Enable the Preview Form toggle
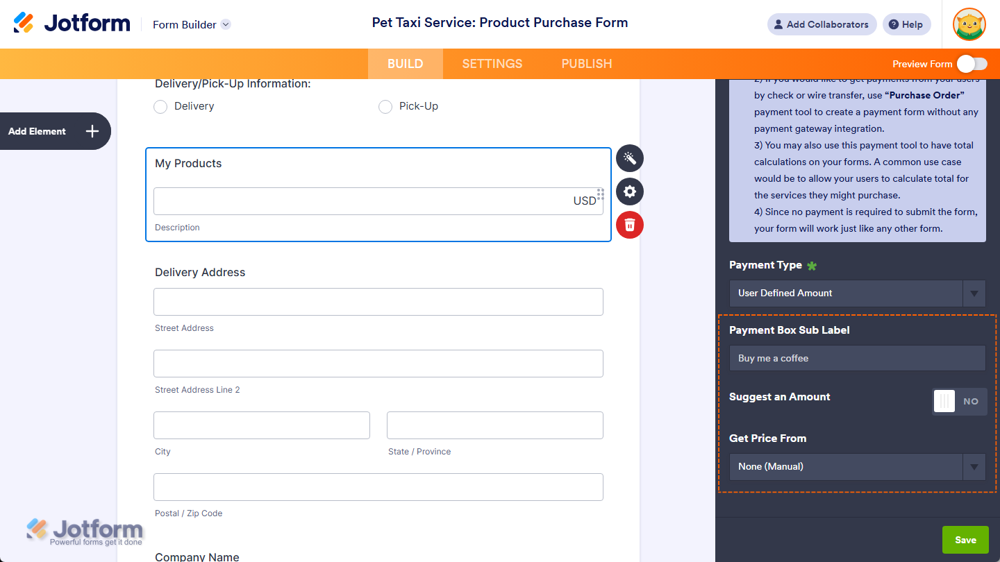The width and height of the screenshot is (1000, 562). coord(972,63)
